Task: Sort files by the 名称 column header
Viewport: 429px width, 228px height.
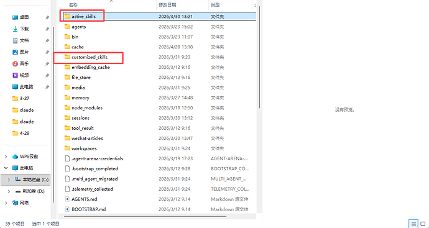Action: 73,5
